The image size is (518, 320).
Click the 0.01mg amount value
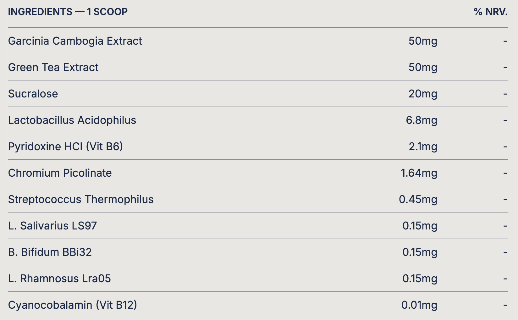point(419,305)
